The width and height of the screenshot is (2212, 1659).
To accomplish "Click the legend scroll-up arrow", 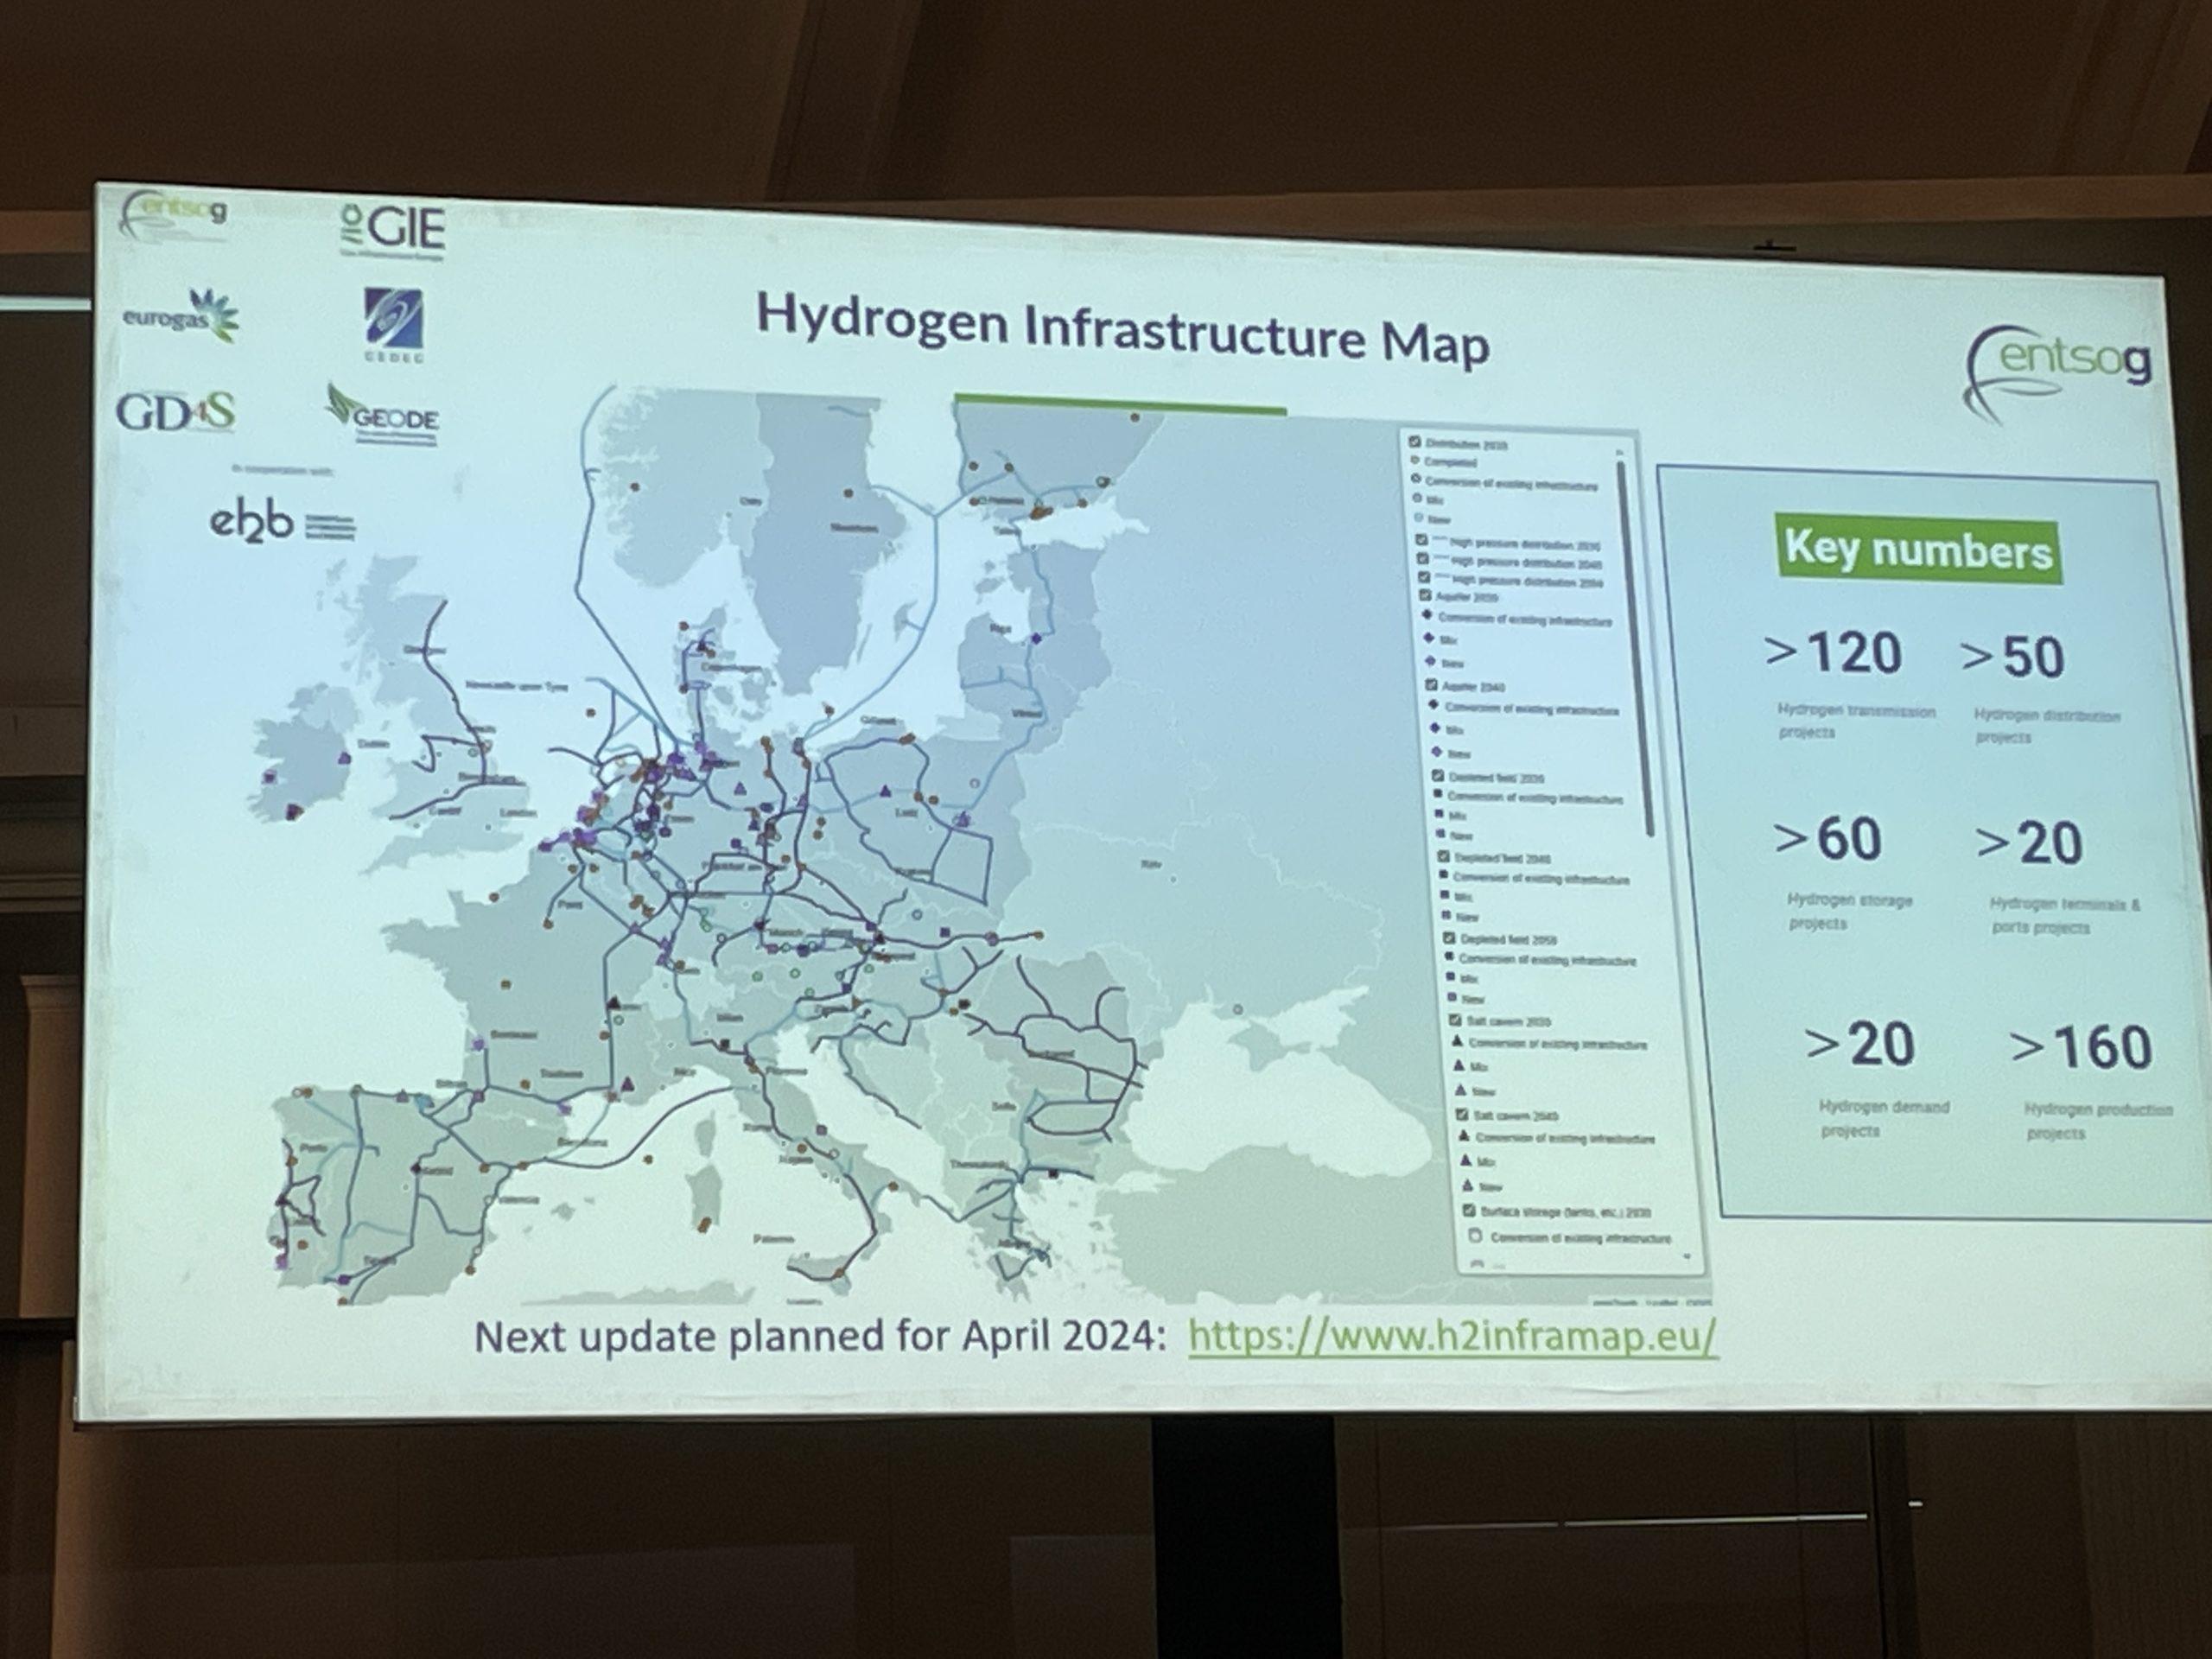I will click(1620, 452).
